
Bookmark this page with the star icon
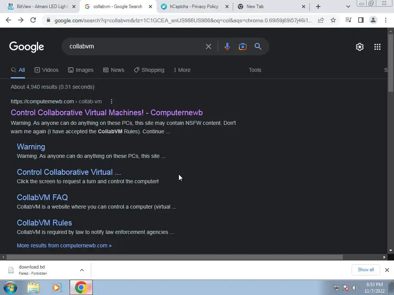(333, 20)
